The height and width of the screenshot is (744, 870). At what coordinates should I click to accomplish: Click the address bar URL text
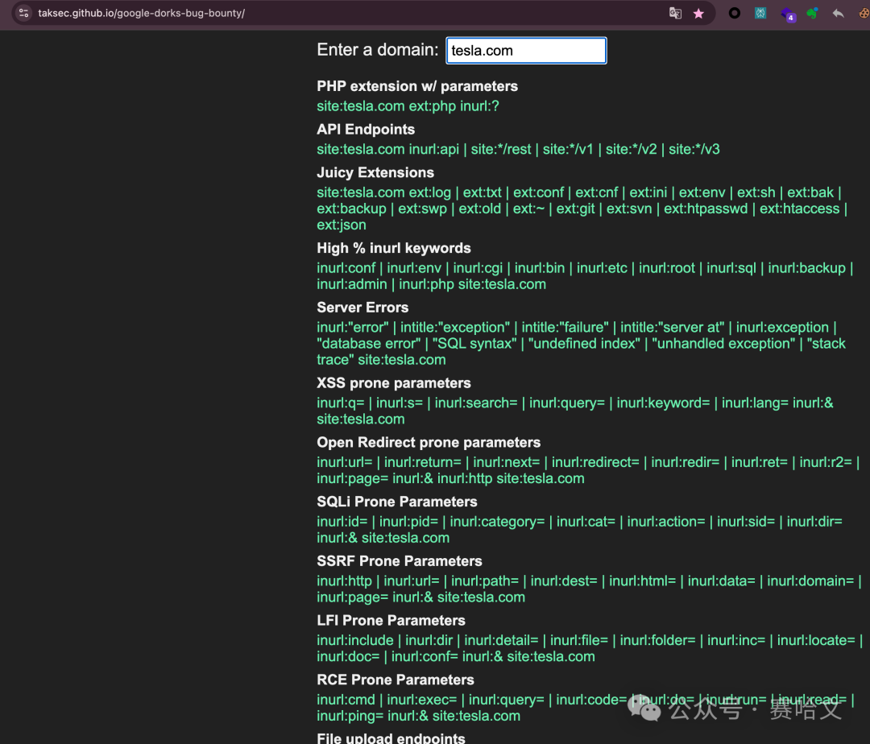point(142,13)
